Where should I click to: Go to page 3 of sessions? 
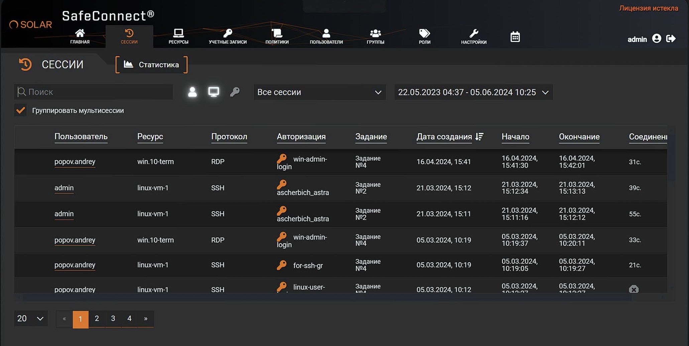pos(113,319)
